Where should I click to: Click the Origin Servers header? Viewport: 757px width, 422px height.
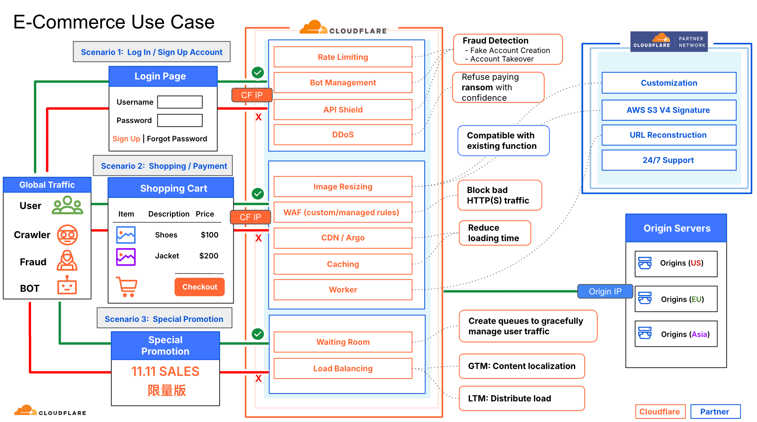676,228
